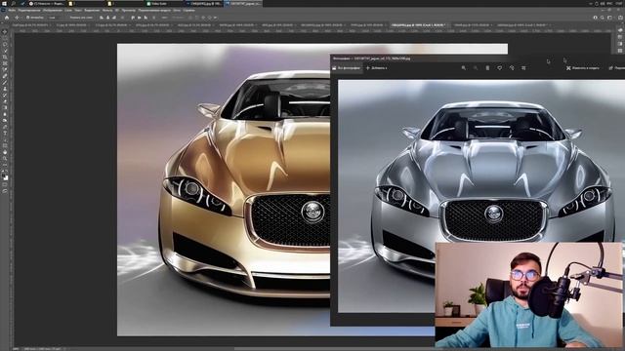Click the heart favorite icon in Photos window
The image size is (625, 351).
(x=499, y=68)
